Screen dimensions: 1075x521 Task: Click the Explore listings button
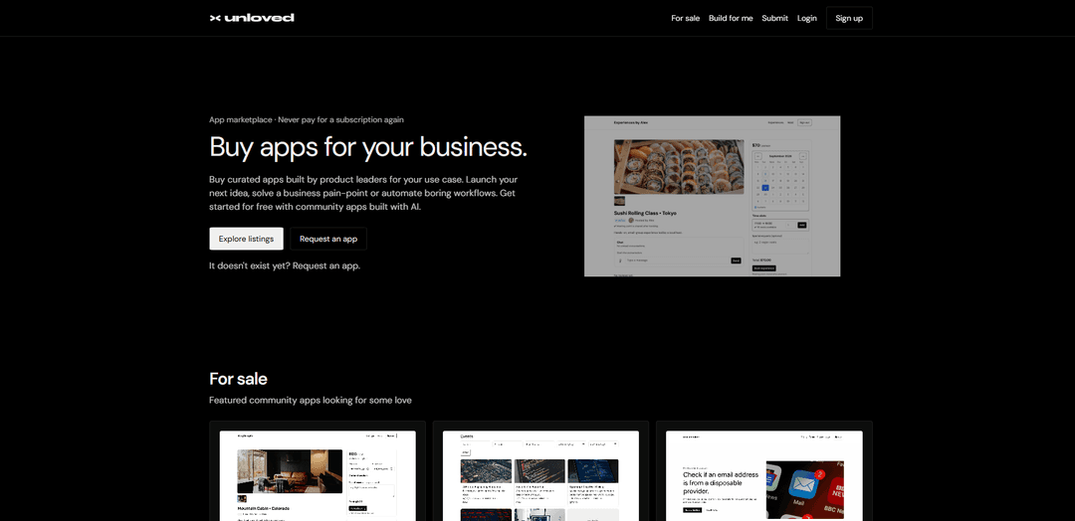pyautogui.click(x=246, y=239)
